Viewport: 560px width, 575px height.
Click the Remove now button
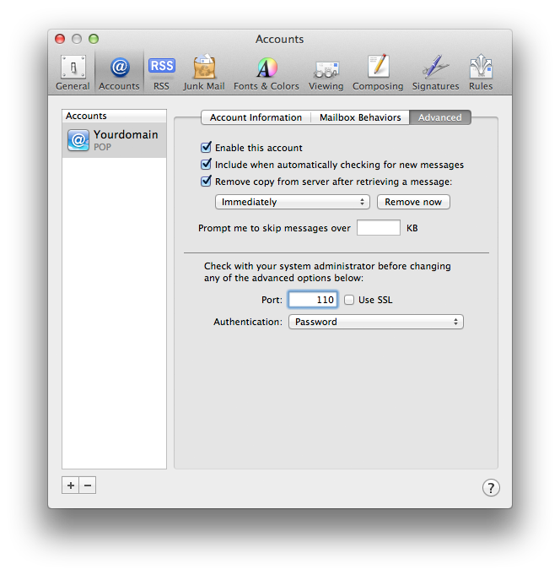[x=413, y=202]
